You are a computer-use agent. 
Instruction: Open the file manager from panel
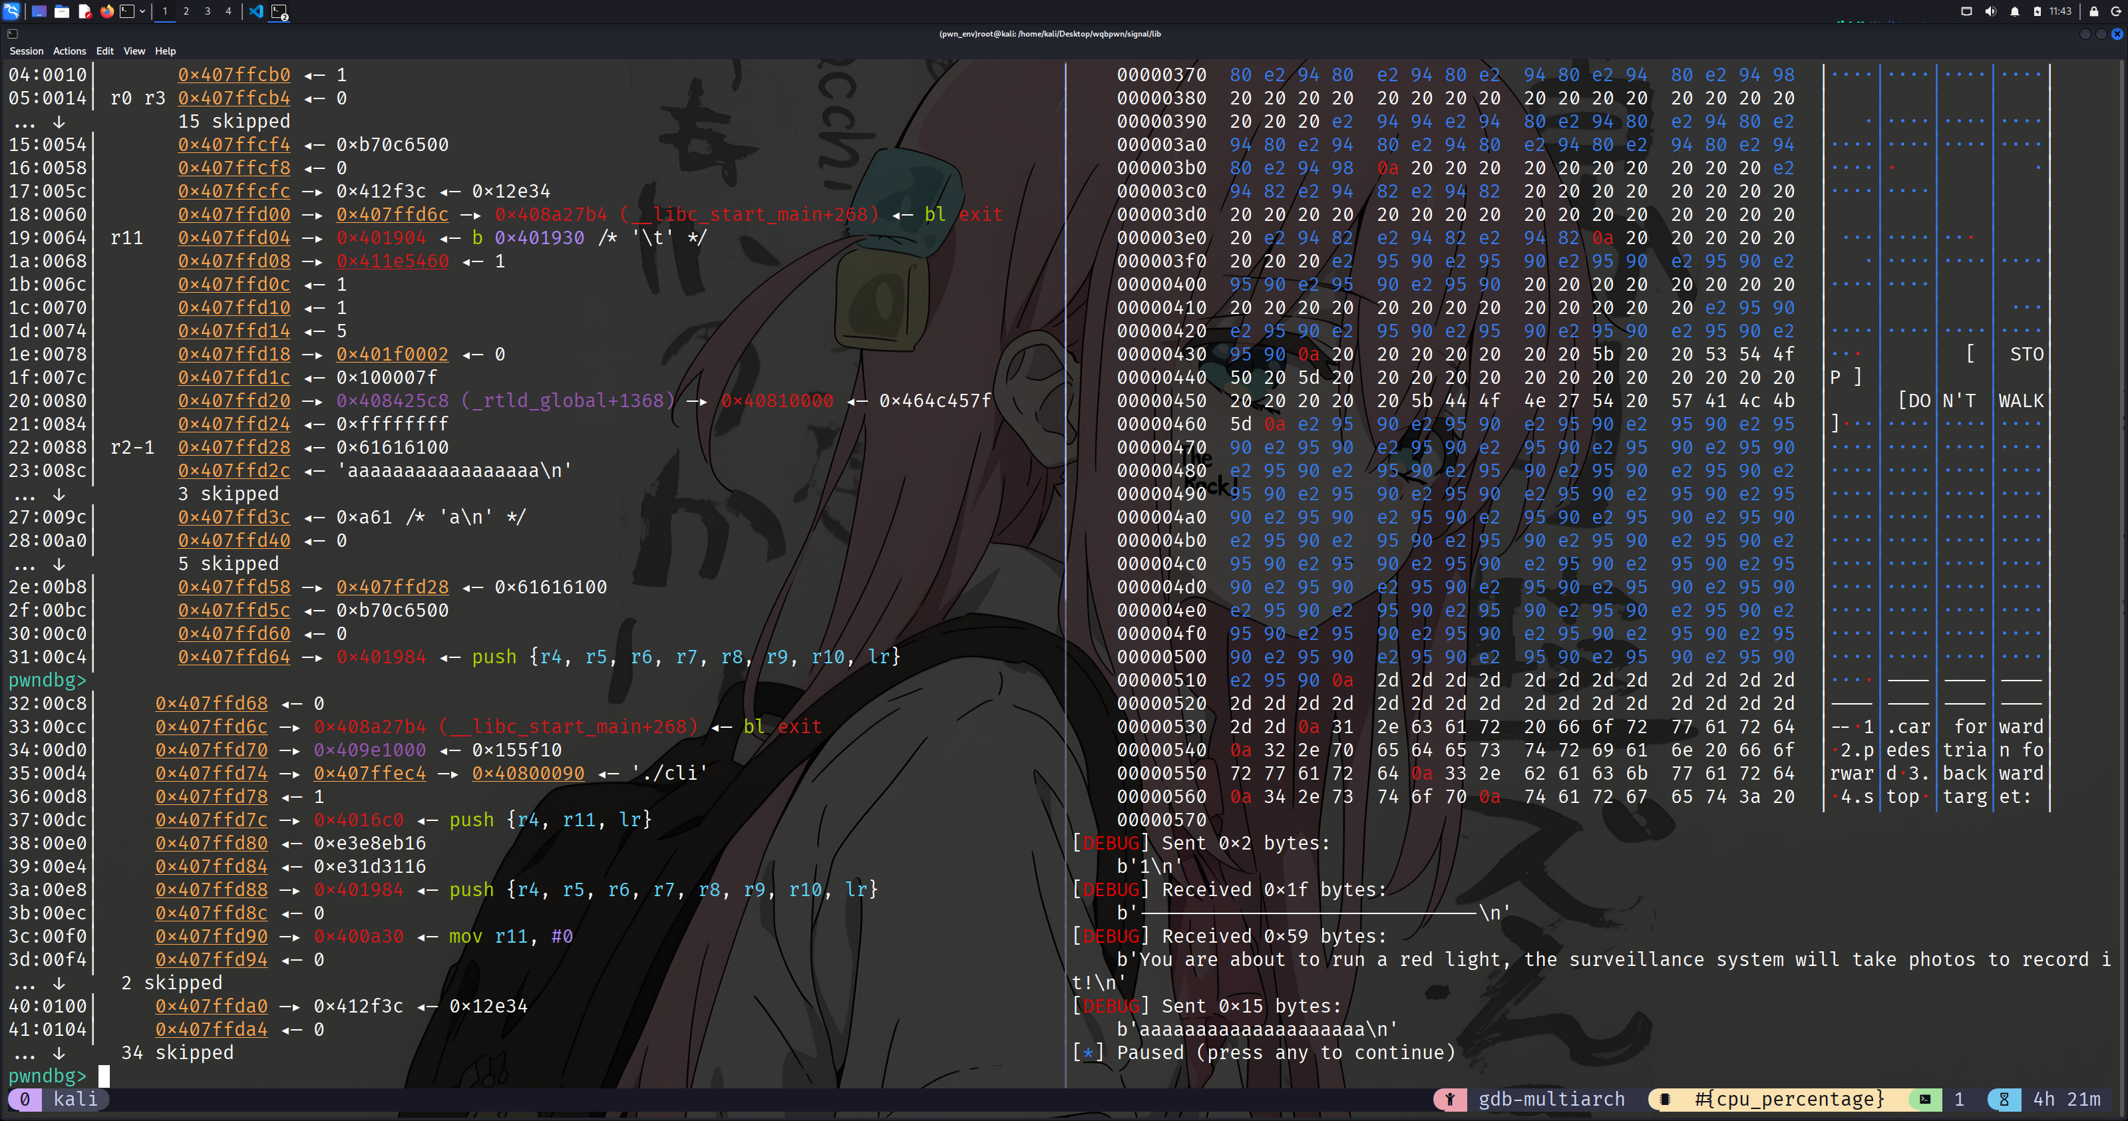[x=62, y=11]
